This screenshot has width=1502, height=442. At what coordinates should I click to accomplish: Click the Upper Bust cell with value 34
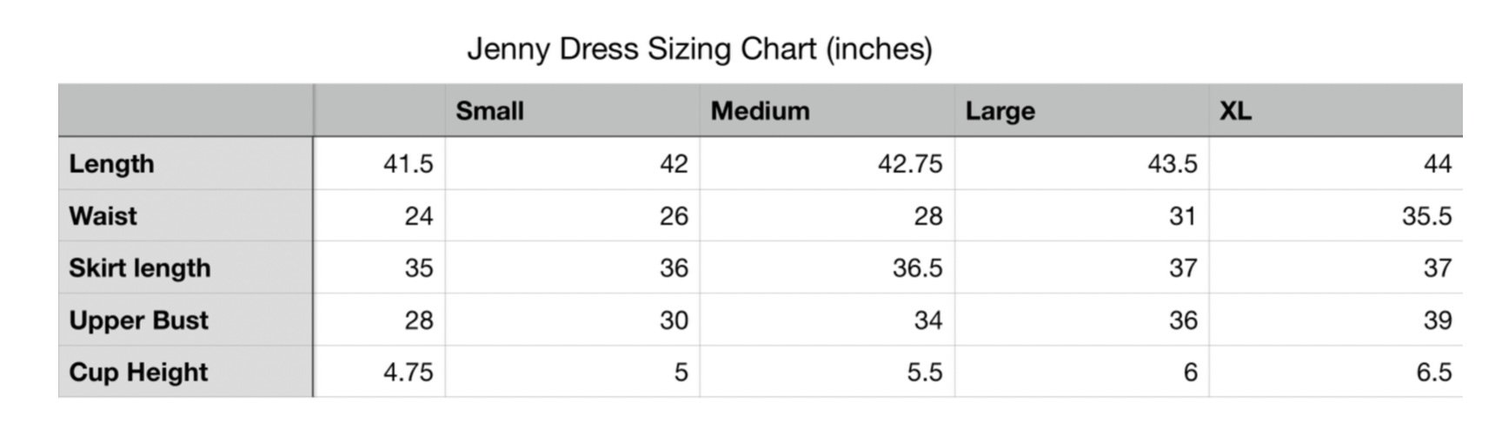point(827,320)
